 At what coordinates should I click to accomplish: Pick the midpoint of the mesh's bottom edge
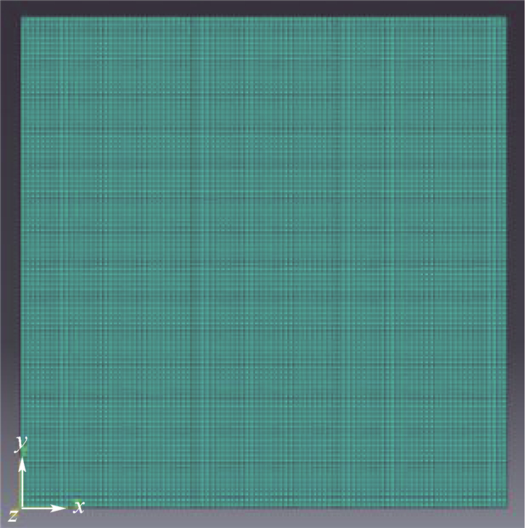coord(263,509)
